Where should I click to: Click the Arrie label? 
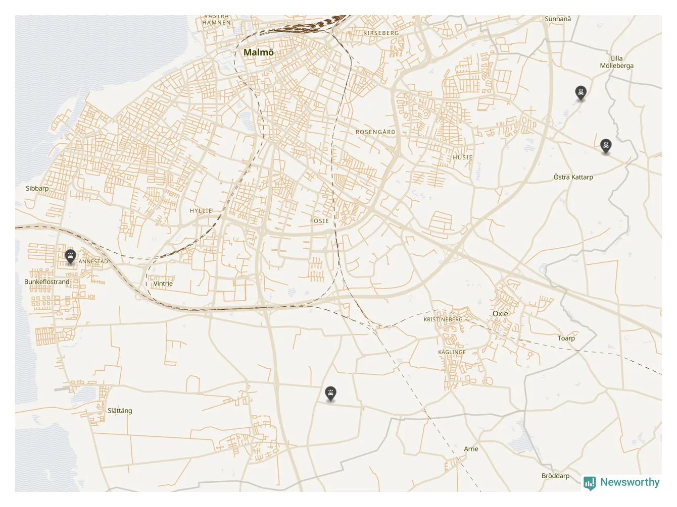click(x=471, y=449)
